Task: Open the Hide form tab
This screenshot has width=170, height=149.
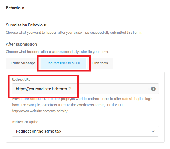Action: click(x=100, y=63)
